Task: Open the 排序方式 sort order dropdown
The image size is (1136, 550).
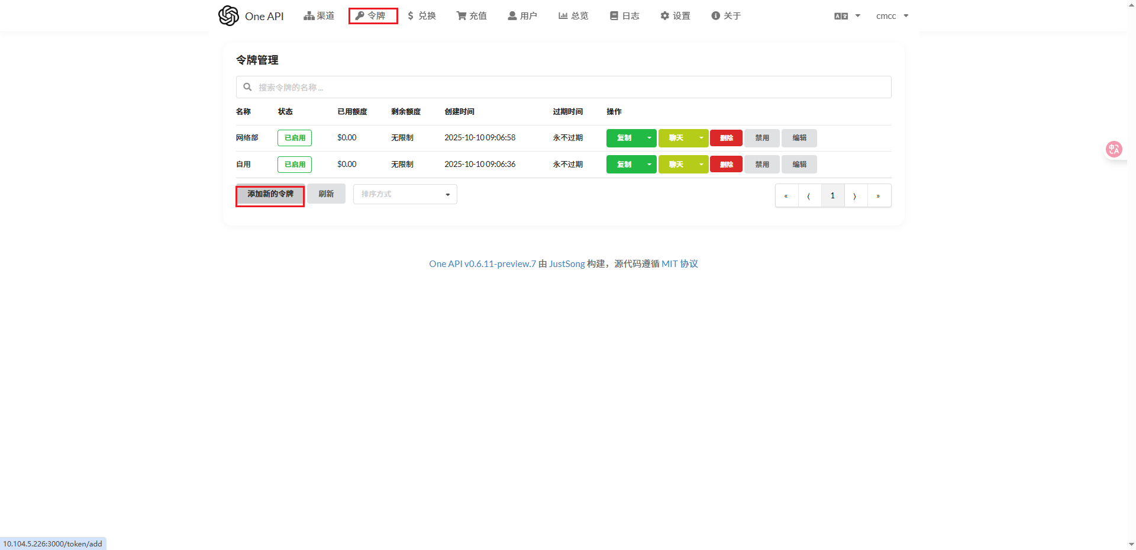Action: tap(405, 194)
